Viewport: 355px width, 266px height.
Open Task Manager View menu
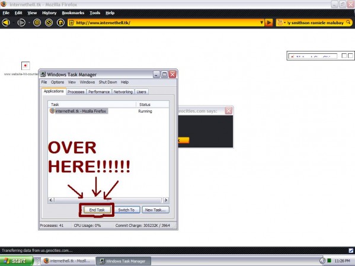pyautogui.click(x=72, y=82)
